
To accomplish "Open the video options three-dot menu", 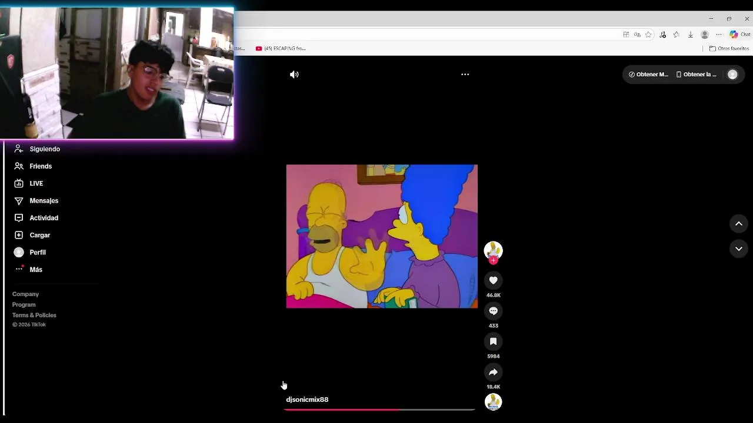I will (x=465, y=75).
